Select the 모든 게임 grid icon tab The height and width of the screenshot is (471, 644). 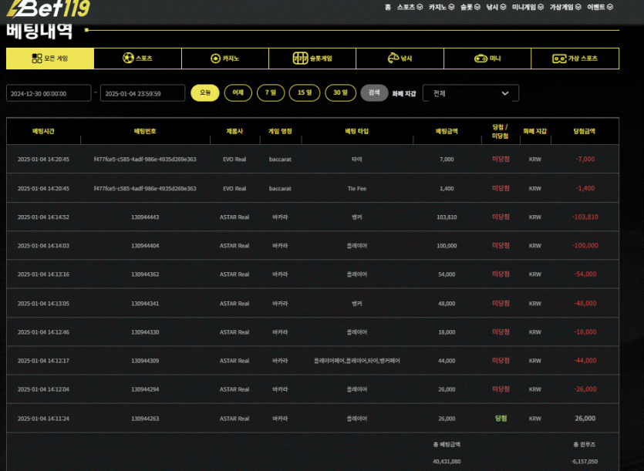50,59
